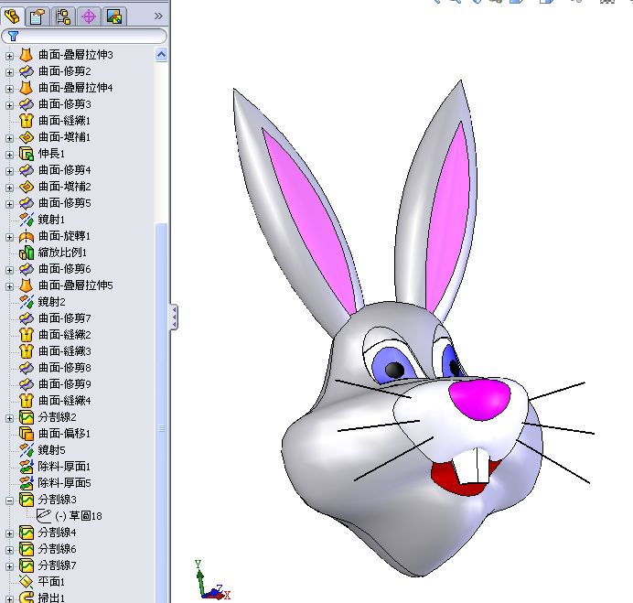
Task: Expand the 曲面-修剪3 node
Action: (x=9, y=105)
